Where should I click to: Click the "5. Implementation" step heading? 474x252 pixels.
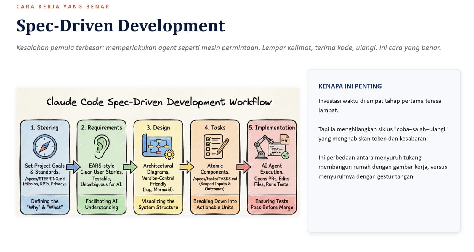point(272,128)
